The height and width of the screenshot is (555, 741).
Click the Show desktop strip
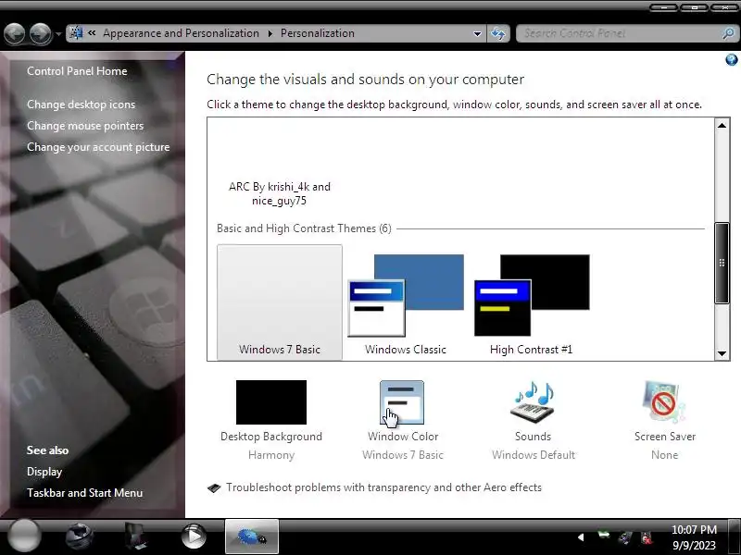[734, 536]
